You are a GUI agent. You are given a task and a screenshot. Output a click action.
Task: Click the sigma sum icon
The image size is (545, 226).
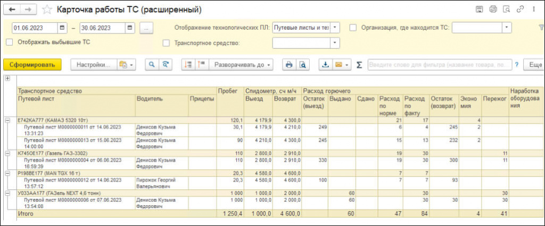pos(359,65)
